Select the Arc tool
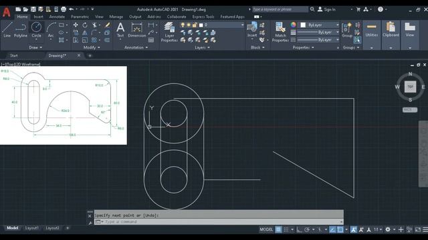This screenshot has width=428, height=240. point(51,29)
